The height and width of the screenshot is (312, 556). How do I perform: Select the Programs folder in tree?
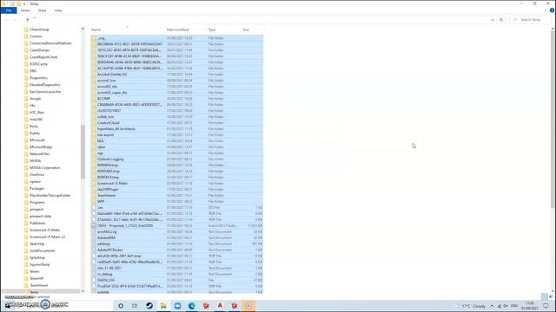coord(36,202)
